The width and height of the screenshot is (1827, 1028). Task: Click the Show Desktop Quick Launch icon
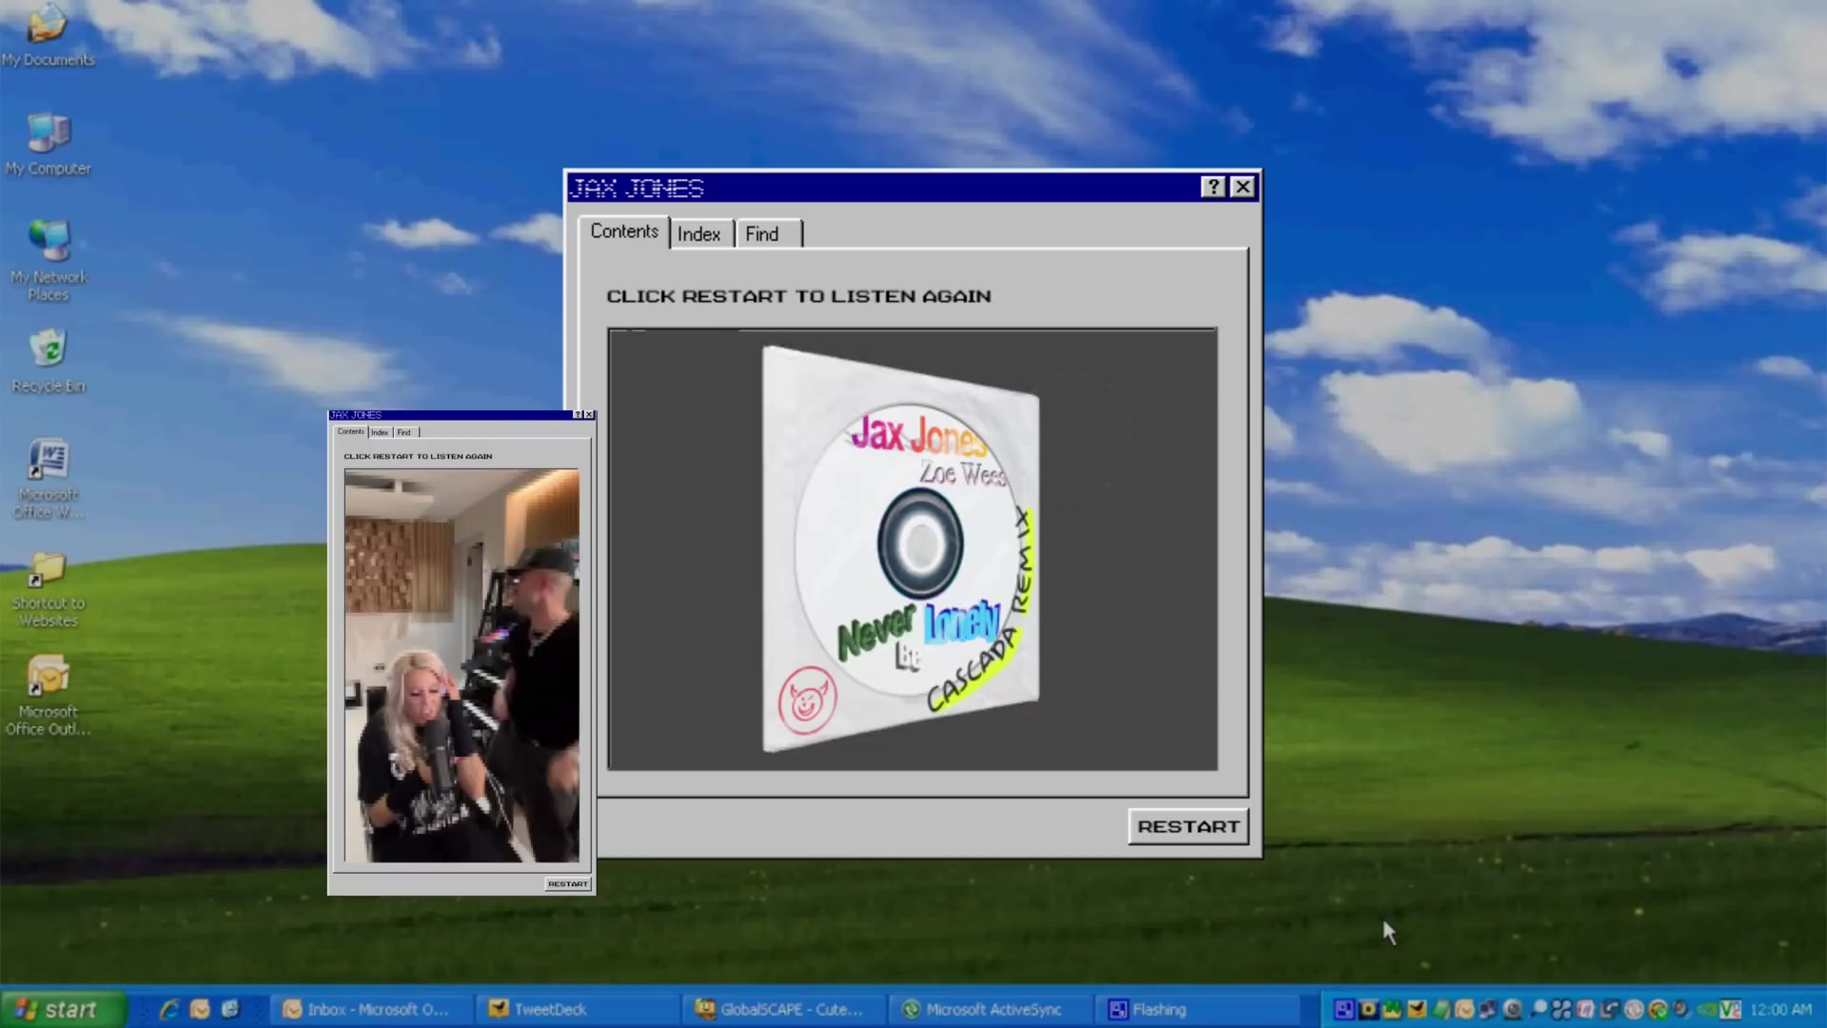click(x=230, y=1009)
